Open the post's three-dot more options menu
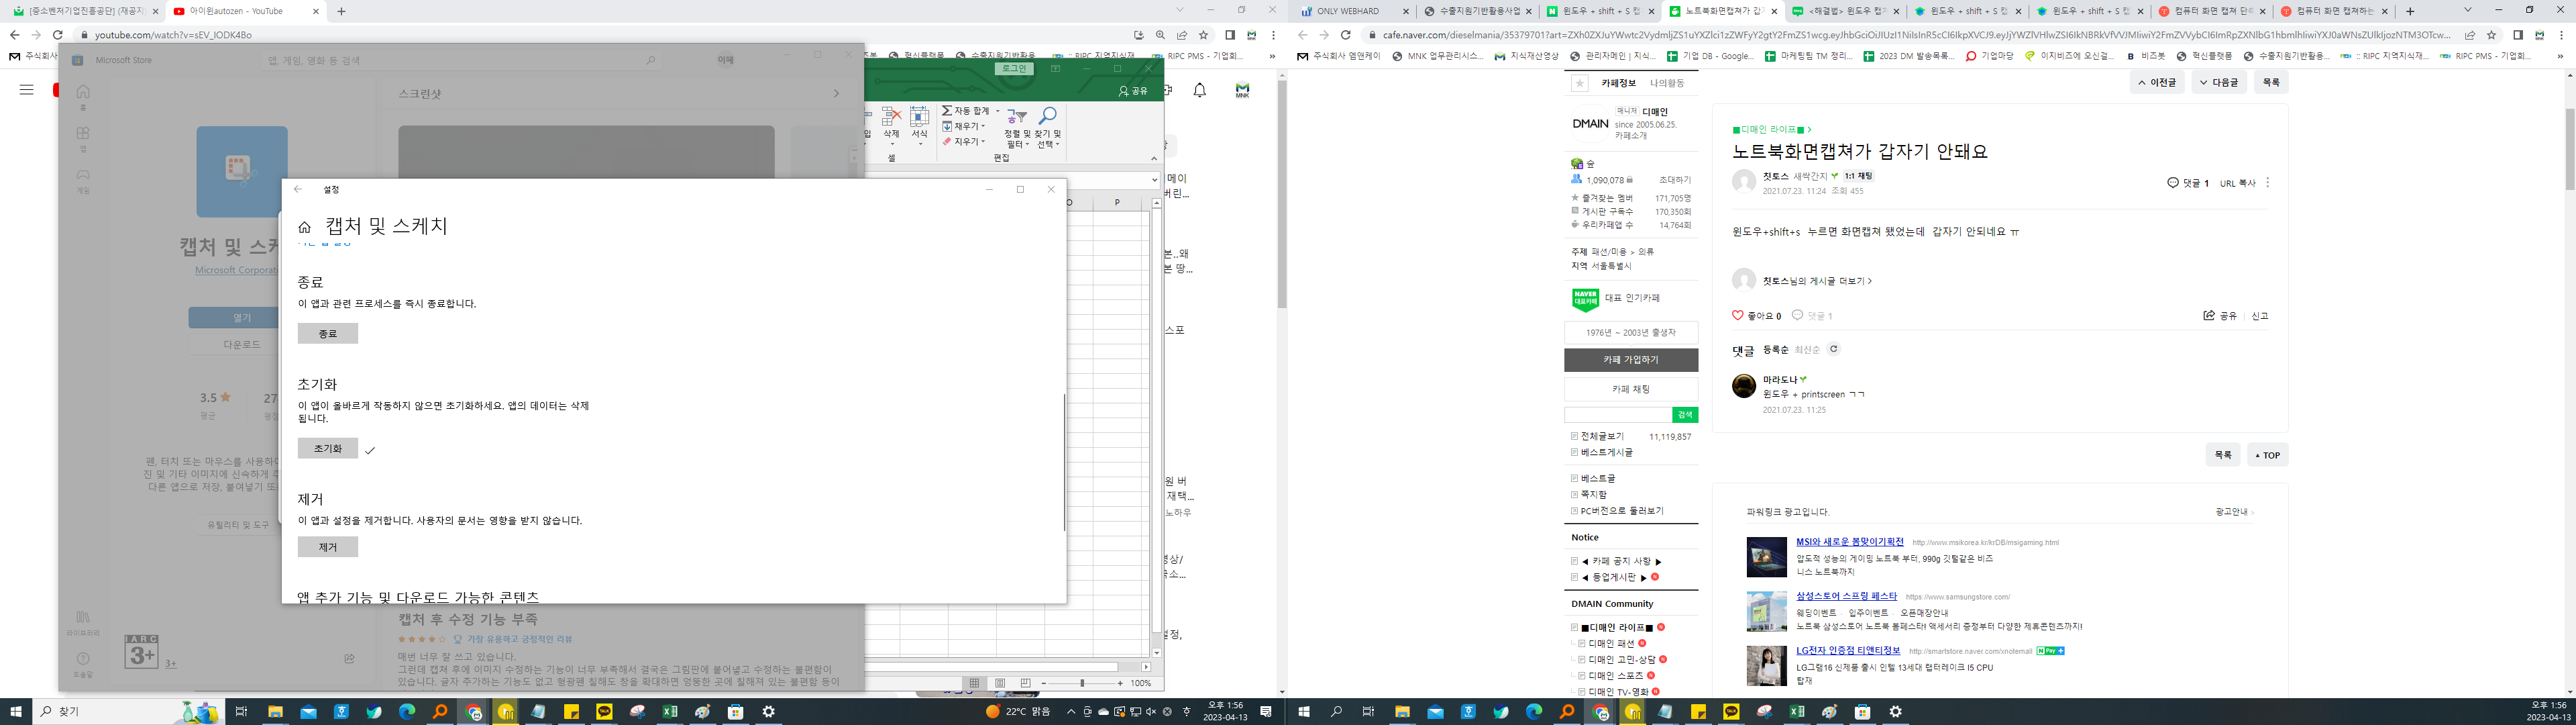 2267,183
